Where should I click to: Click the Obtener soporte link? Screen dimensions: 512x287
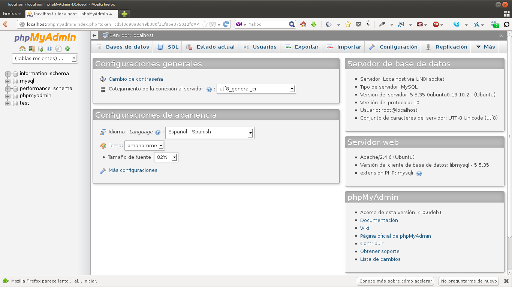pyautogui.click(x=380, y=251)
